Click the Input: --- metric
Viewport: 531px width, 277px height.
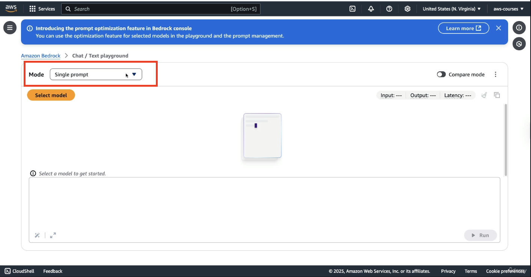[x=391, y=95]
